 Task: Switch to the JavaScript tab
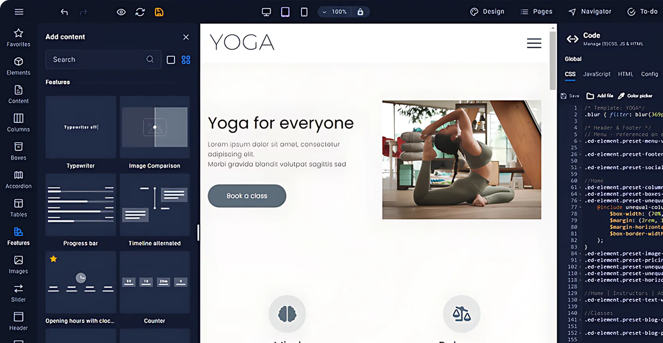click(x=596, y=74)
